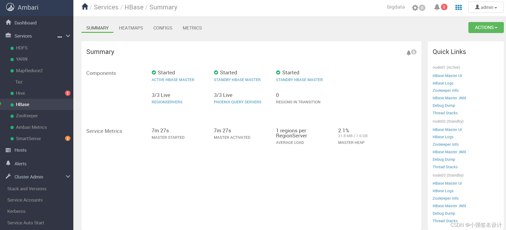
Task: Open Service Auto Start page
Action: click(x=26, y=223)
